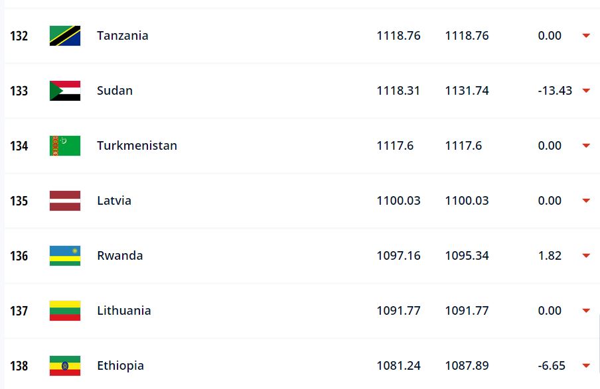Click the Sudan flag icon
The height and width of the screenshot is (389, 600).
point(65,91)
